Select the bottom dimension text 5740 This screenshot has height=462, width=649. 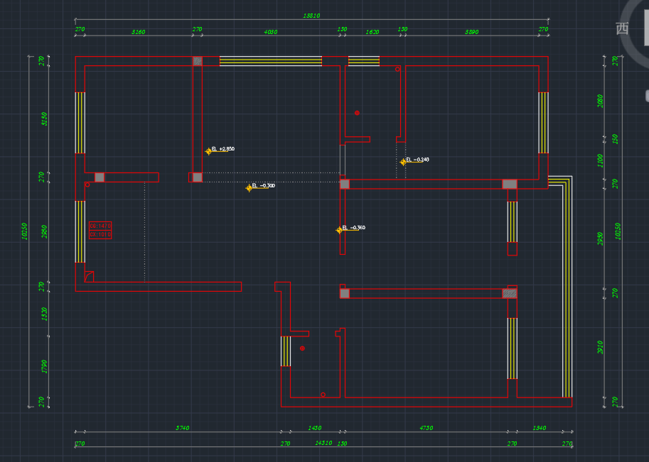183,428
